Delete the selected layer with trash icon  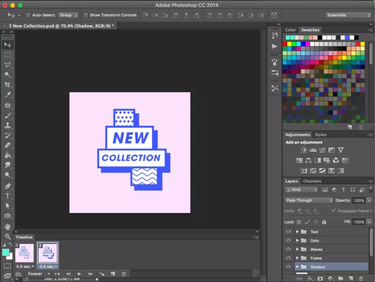pyautogui.click(x=361, y=278)
